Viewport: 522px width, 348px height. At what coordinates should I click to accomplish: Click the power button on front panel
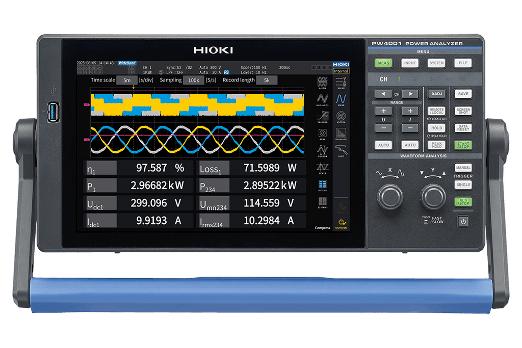pos(463,221)
